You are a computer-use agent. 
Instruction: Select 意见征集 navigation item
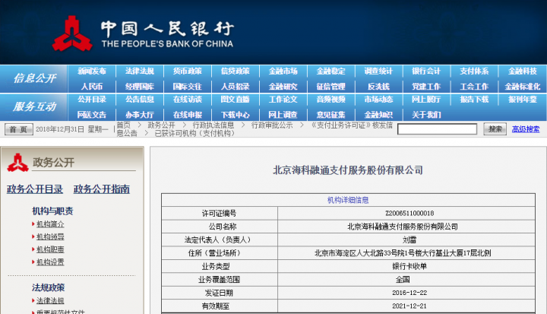(330, 115)
